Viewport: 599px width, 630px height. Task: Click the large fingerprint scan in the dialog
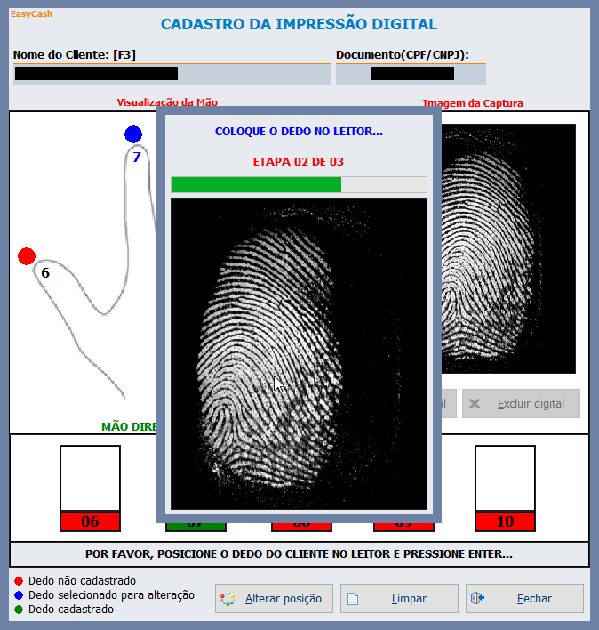299,353
